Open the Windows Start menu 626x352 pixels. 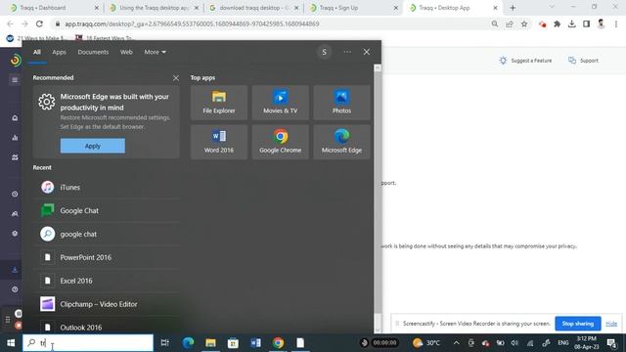[x=11, y=343]
